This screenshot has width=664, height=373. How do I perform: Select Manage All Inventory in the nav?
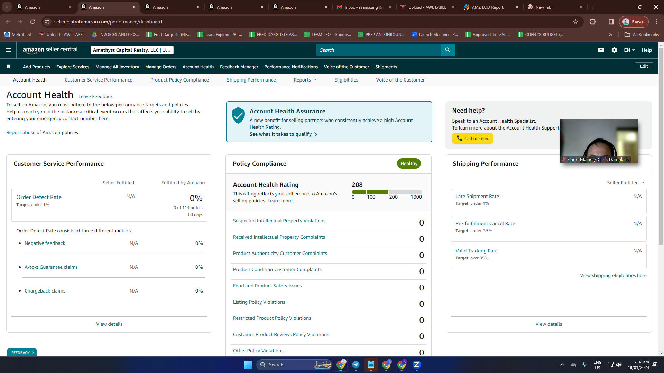[117, 67]
